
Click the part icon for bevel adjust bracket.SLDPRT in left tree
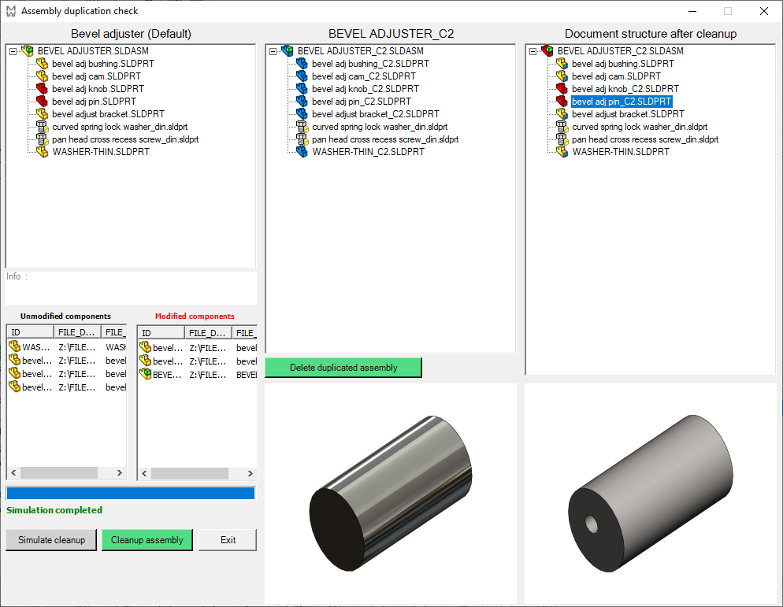43,114
